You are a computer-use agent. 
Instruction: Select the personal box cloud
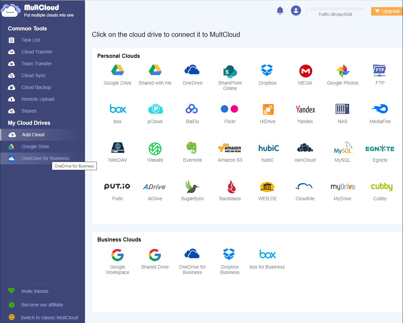click(118, 114)
